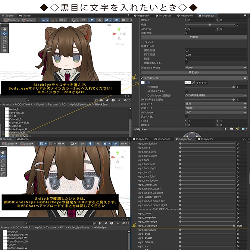Enable the MSDFテクスチャ checkbox
The height and width of the screenshot is (250, 250).
coord(186,91)
